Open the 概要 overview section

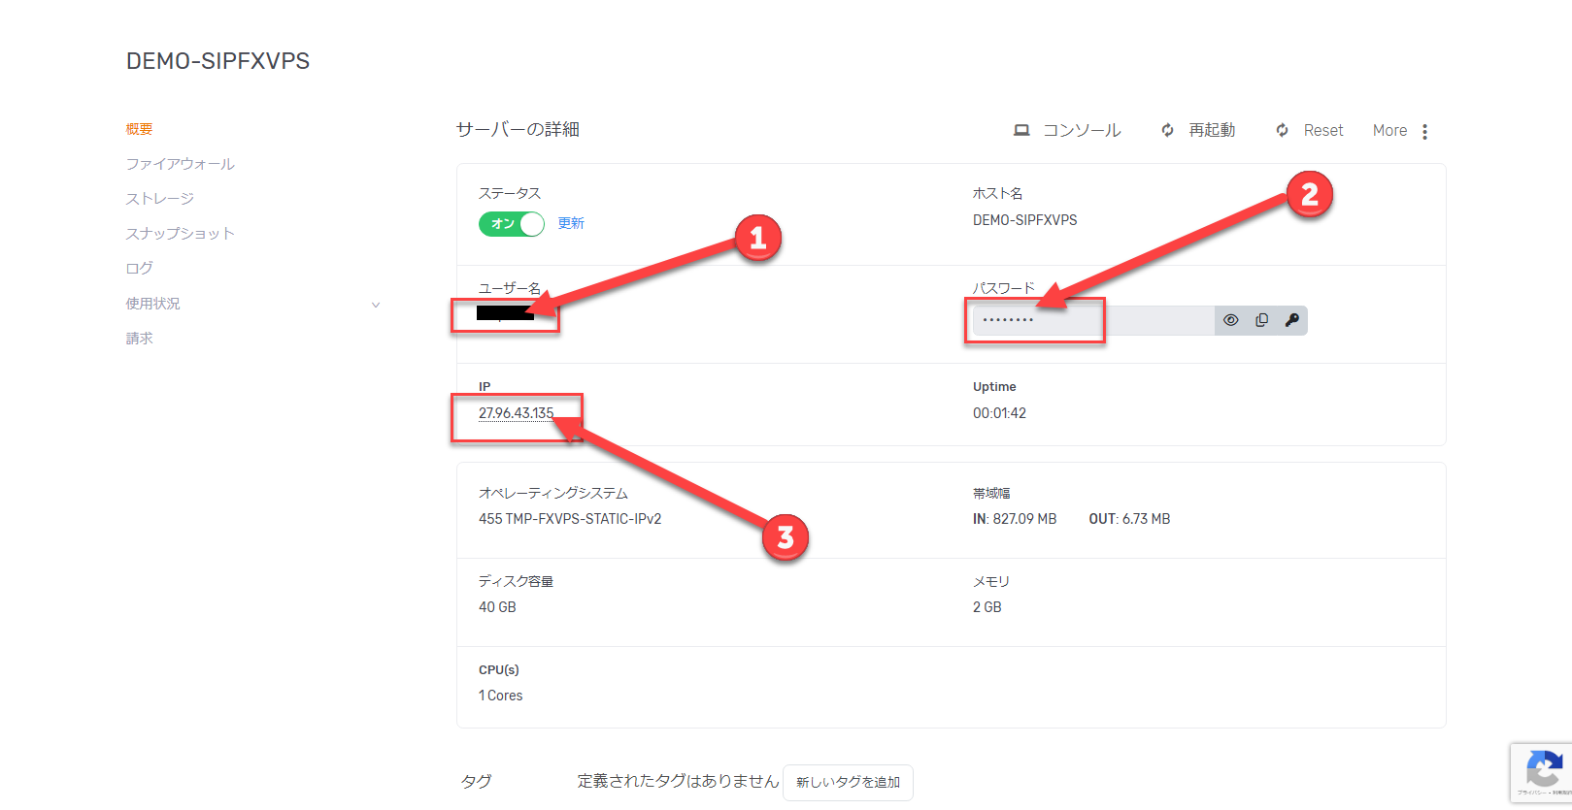[139, 129]
